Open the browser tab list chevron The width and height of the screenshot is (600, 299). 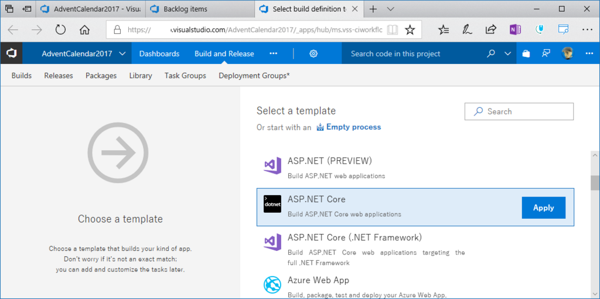click(391, 9)
